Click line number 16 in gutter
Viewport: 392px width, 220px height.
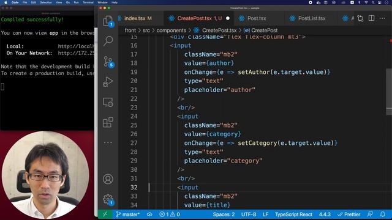coord(134,45)
